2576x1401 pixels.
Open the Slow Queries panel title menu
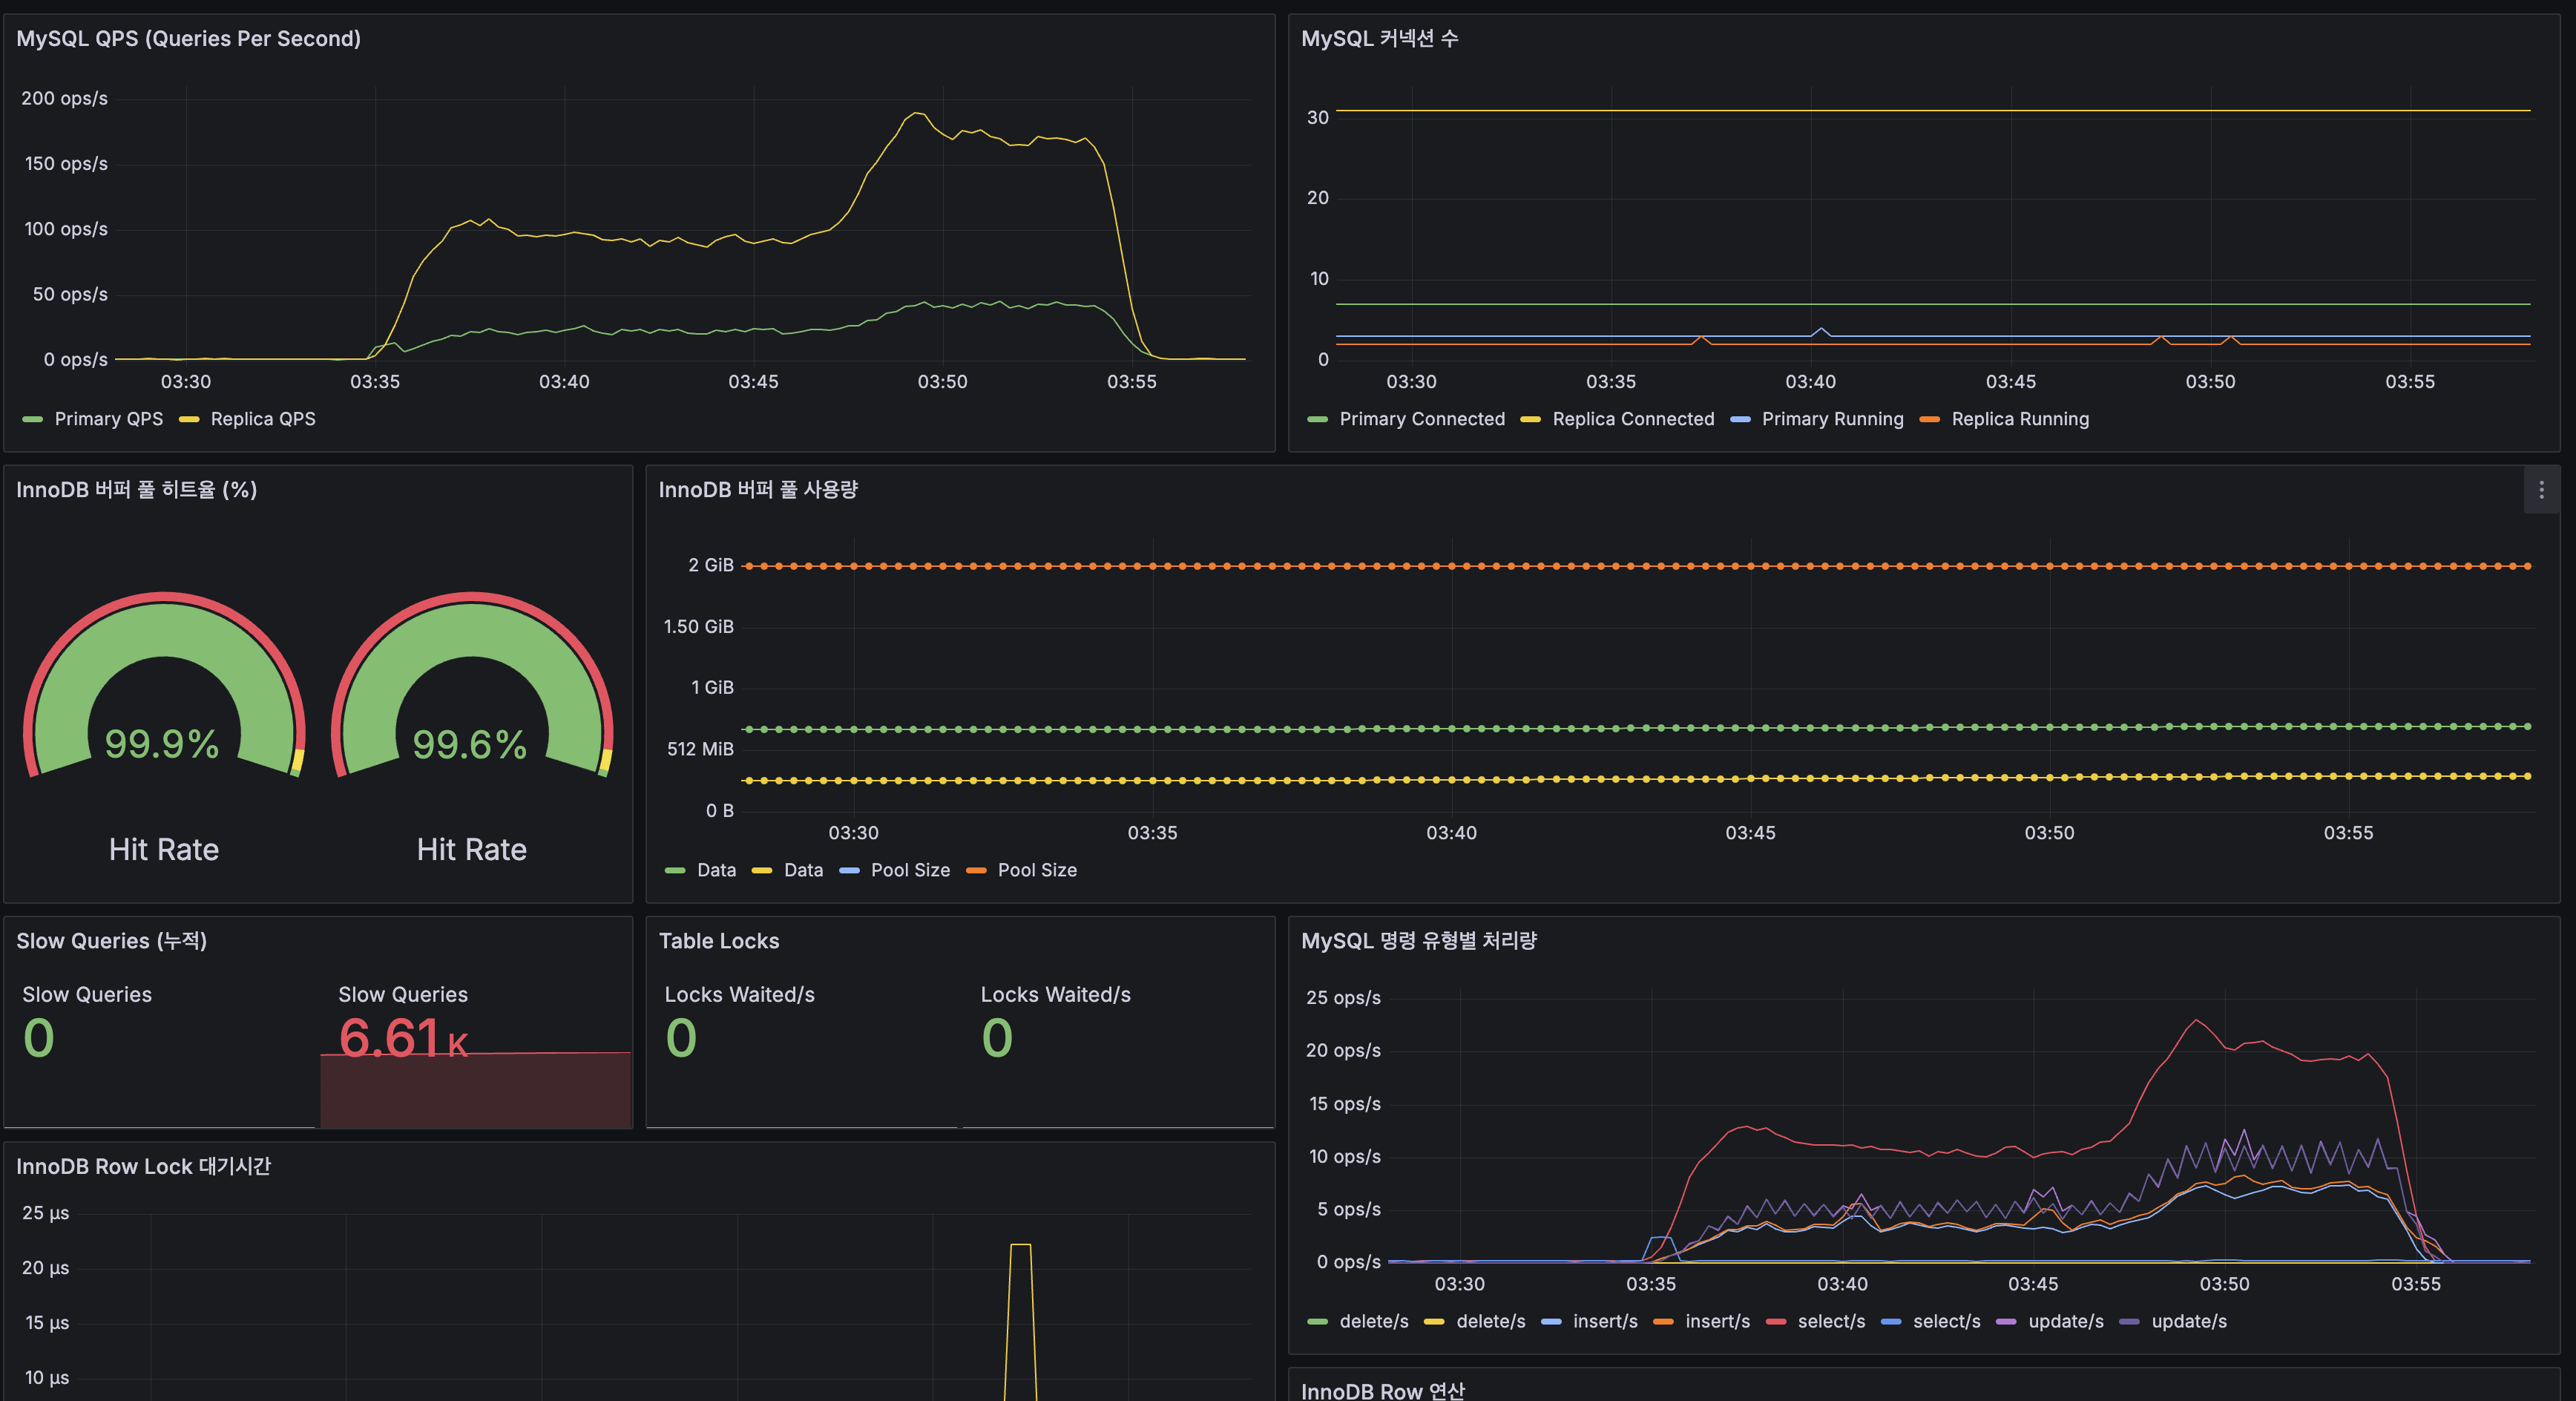111,941
